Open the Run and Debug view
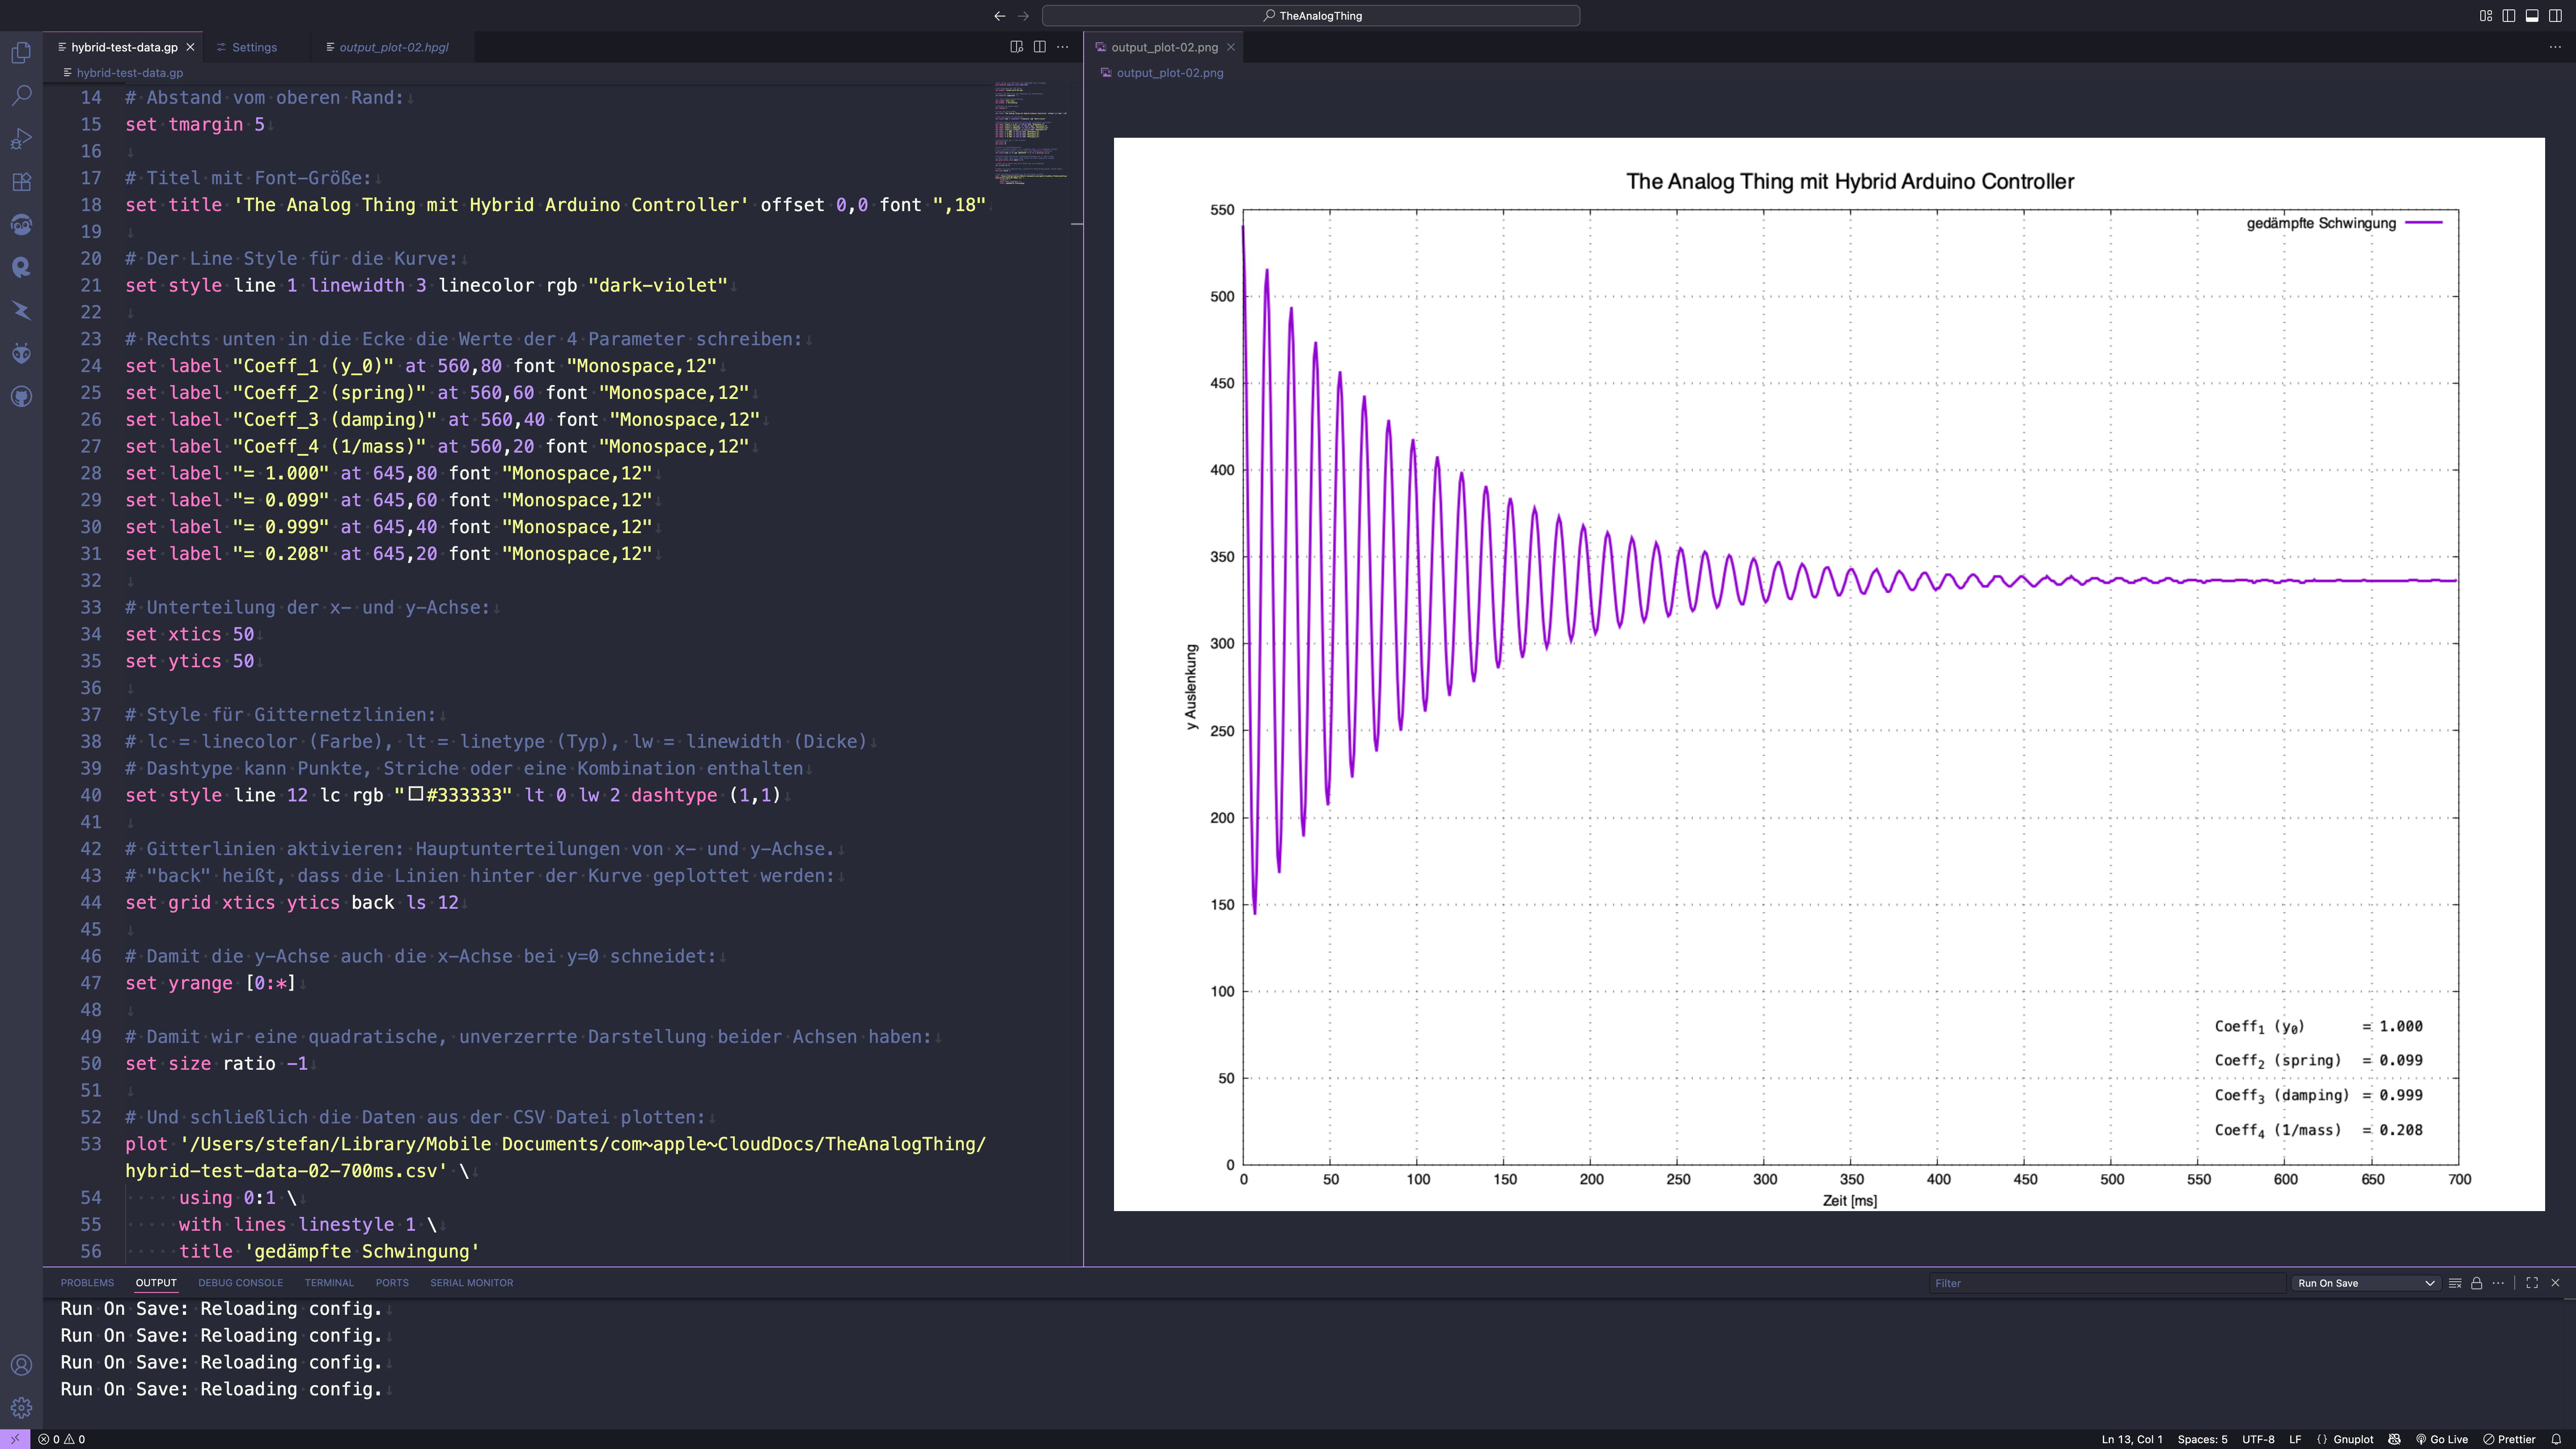This screenshot has height=1449, width=2576. coord(21,139)
